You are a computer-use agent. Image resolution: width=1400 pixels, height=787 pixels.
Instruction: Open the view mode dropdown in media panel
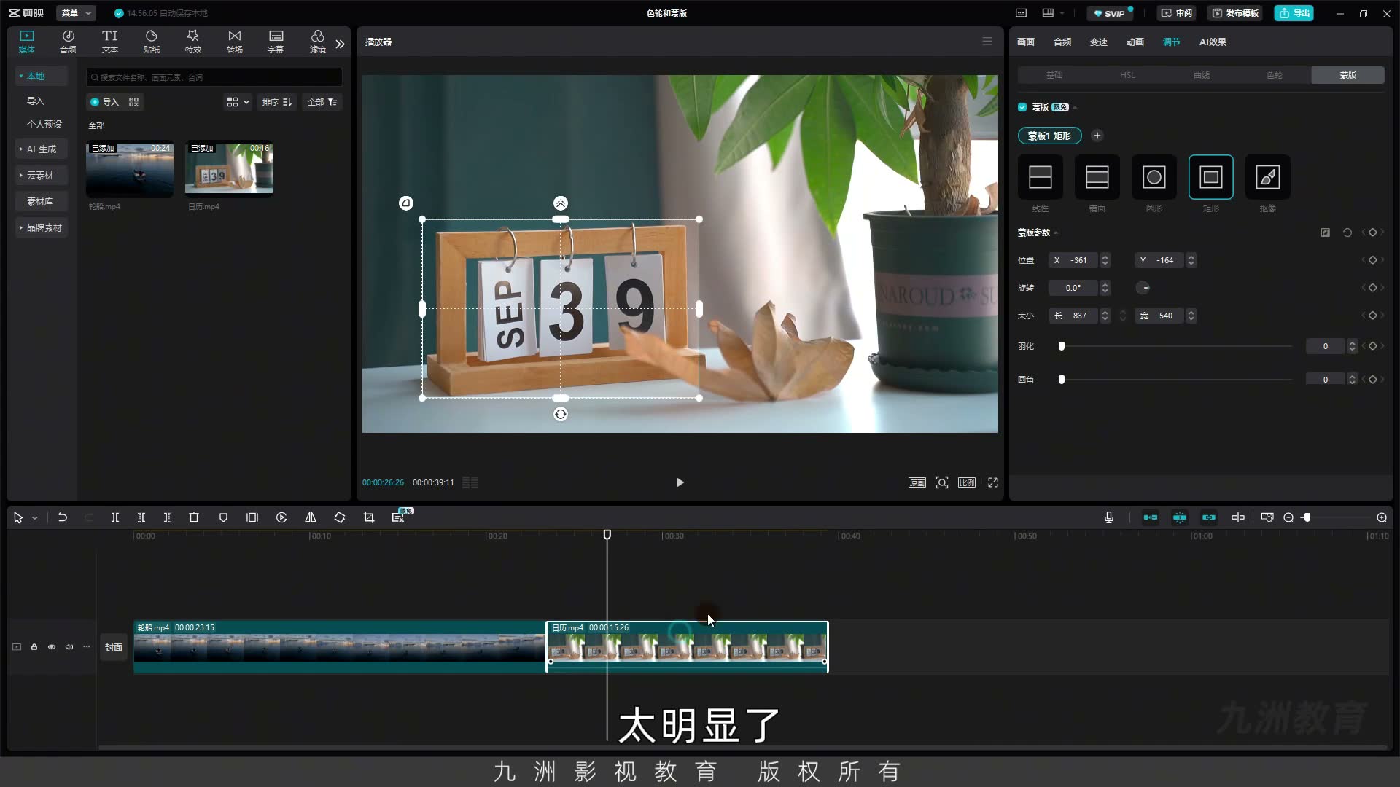(x=238, y=102)
